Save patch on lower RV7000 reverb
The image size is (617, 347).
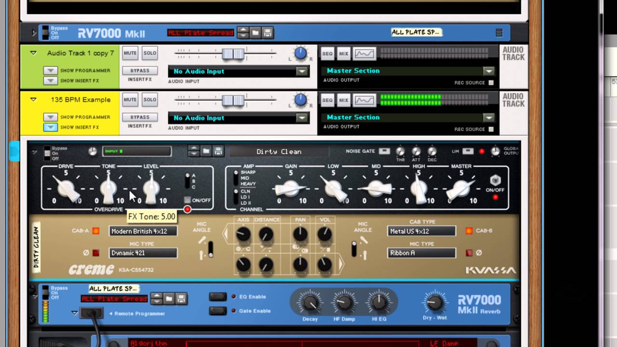coord(181,299)
